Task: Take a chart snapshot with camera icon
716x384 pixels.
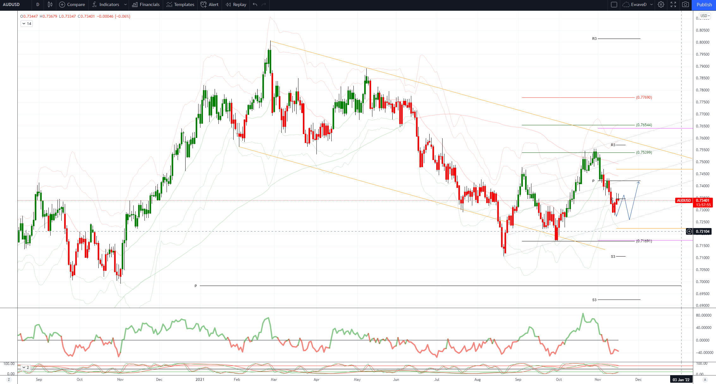Action: click(x=685, y=4)
